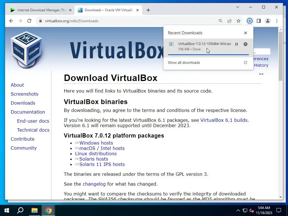288x216 pixels.
Task: Open Technical docs link
Action: click(33, 130)
